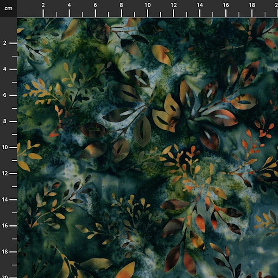Click the 14 mark on the top ruler
Image resolution: width=278 pixels, height=278 pixels.
tap(199, 5)
